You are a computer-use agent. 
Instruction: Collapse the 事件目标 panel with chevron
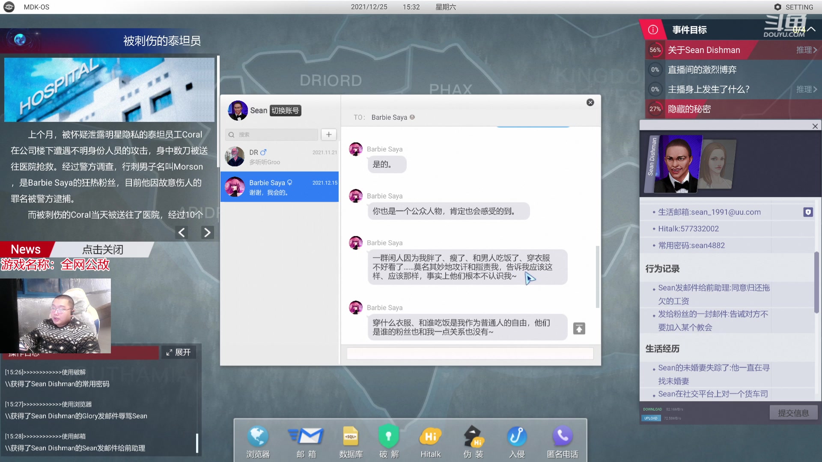click(x=811, y=30)
